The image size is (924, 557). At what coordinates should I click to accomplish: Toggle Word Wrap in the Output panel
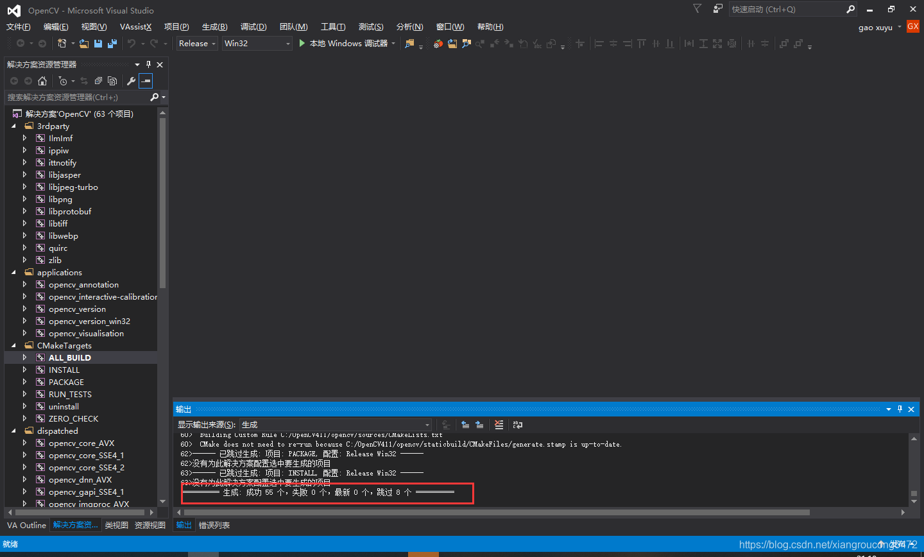518,425
